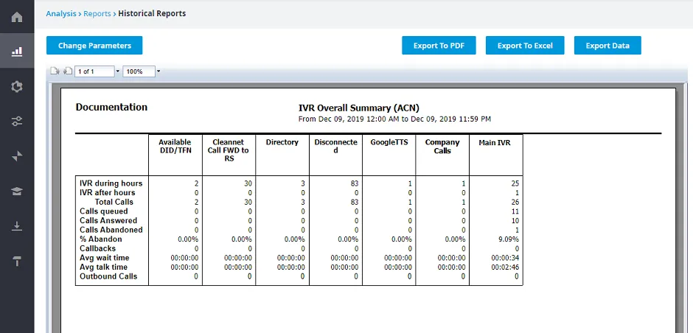Open the sliders configuration icon in the sidebar

[x=17, y=121]
